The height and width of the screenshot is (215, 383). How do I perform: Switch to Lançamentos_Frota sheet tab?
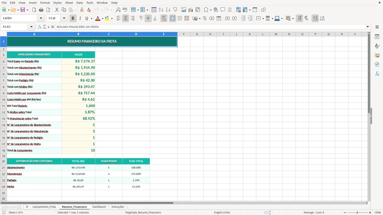point(44,207)
